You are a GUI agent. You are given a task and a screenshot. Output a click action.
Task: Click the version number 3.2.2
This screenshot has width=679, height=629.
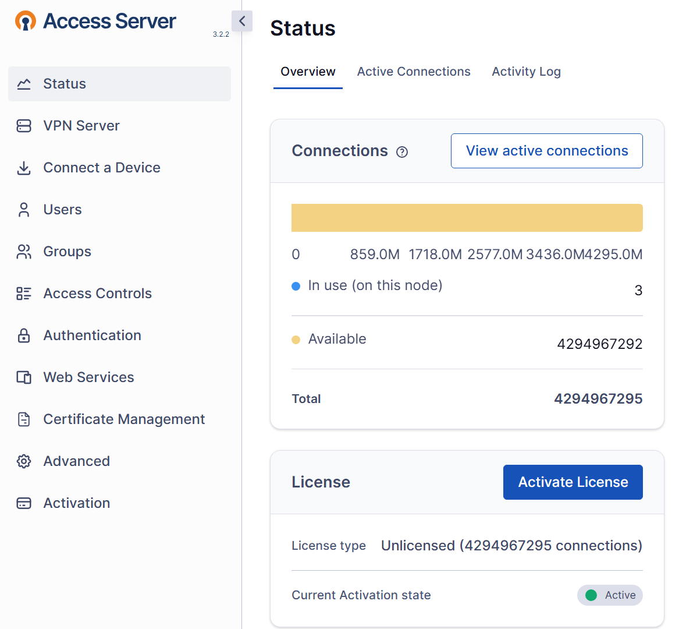tap(221, 34)
